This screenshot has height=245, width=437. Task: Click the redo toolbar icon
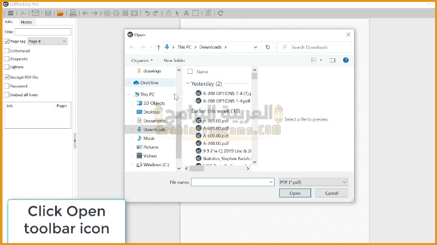pyautogui.click(x=156, y=13)
